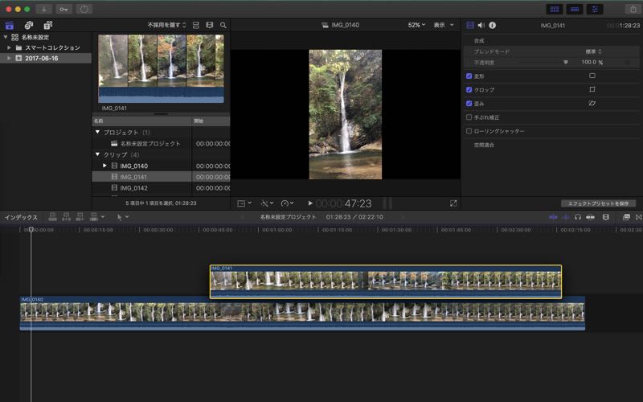Open the browser search magnifier
Viewport: 643px width, 402px height.
pyautogui.click(x=223, y=25)
